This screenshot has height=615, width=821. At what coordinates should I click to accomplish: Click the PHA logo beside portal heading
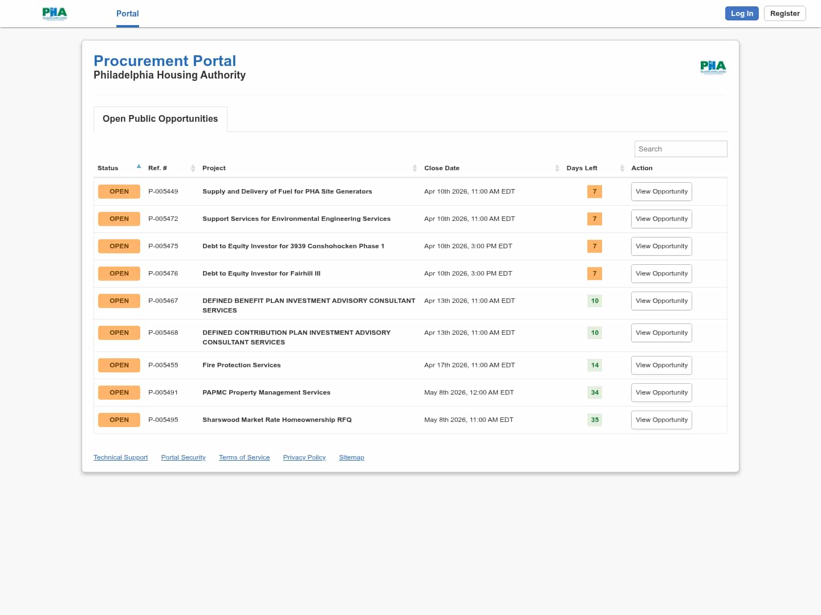pos(713,67)
